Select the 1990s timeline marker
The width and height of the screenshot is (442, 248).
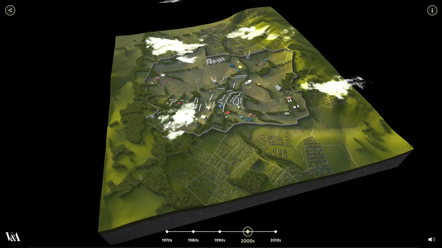tap(220, 231)
